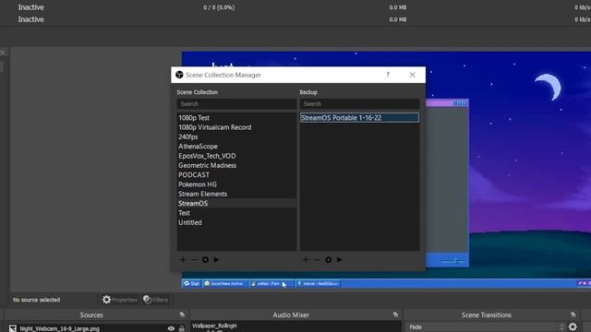This screenshot has height=332, width=591.
Task: Add a new backup with plus icon
Action: click(306, 260)
